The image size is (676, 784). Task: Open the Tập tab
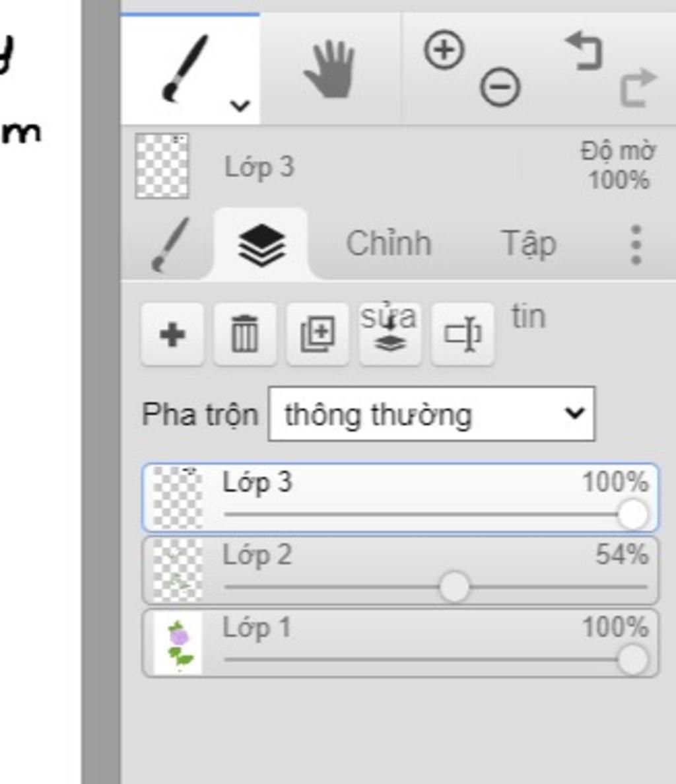(x=528, y=244)
